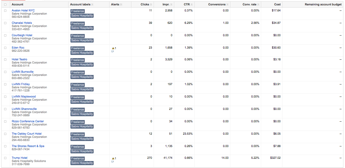Click the warning alert icon for Eden Roc

(113, 48)
